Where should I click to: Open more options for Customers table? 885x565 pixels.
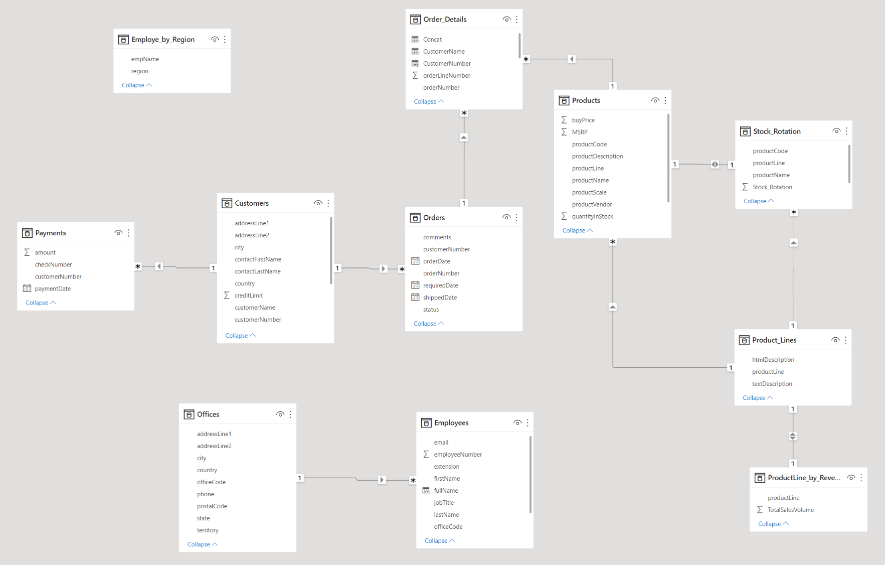[328, 203]
